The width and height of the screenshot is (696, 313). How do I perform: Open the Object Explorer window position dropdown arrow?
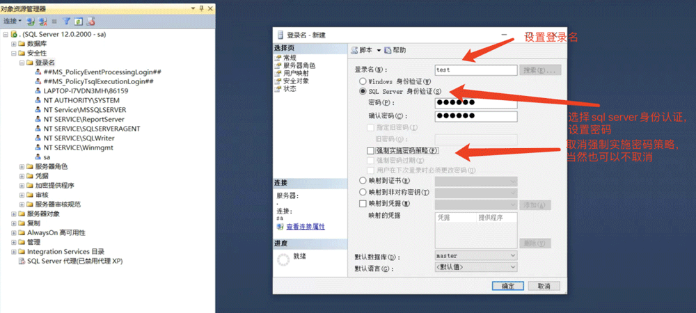[193, 8]
